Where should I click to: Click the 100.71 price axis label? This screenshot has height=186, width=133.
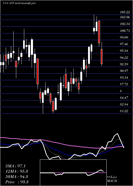pos(125,31)
